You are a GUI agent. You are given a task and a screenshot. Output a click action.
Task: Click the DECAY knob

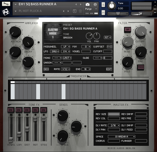(28, 42)
